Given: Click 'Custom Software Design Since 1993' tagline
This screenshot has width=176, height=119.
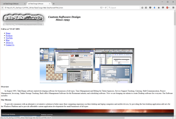Looking at the screenshot, I should [x=64, y=19].
